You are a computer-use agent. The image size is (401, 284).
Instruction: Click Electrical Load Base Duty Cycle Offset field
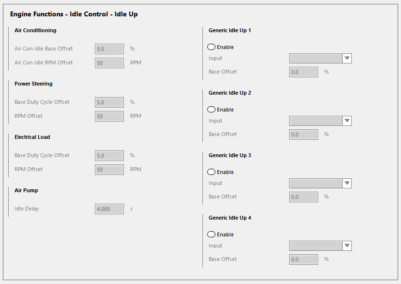tap(109, 156)
